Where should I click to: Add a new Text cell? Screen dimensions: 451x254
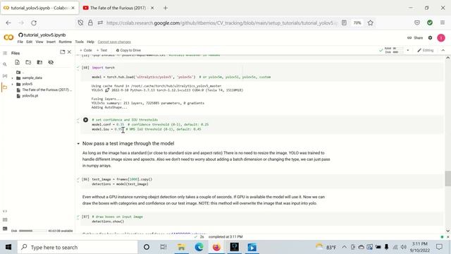click(x=101, y=50)
